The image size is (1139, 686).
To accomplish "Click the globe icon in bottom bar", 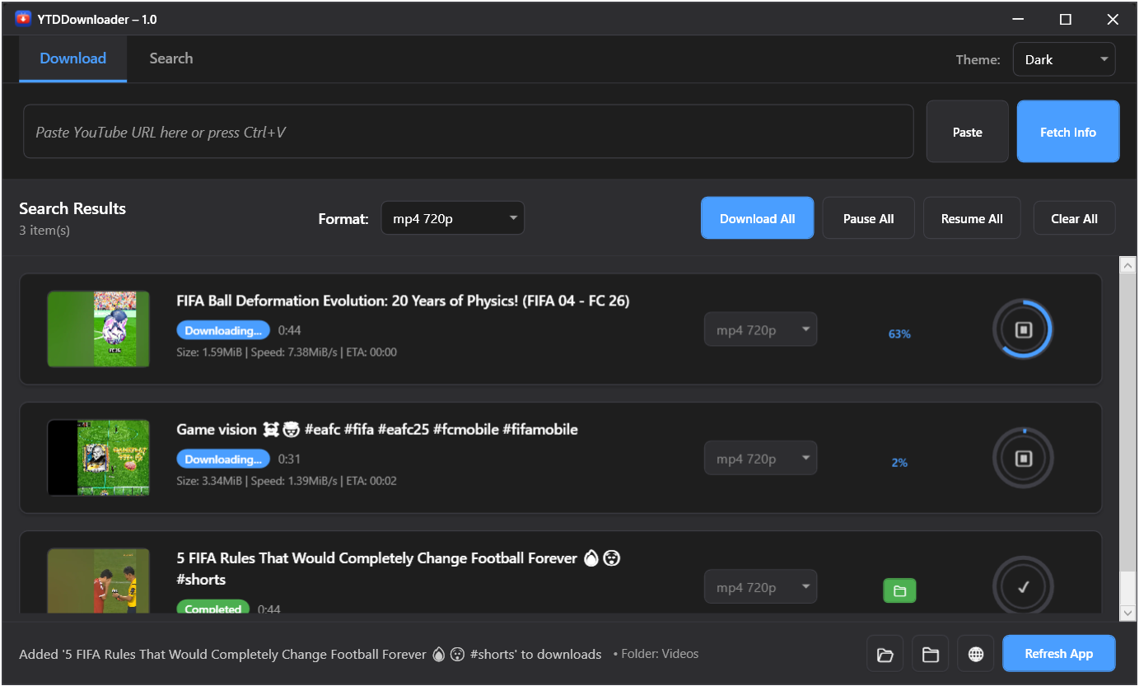I will 976,654.
